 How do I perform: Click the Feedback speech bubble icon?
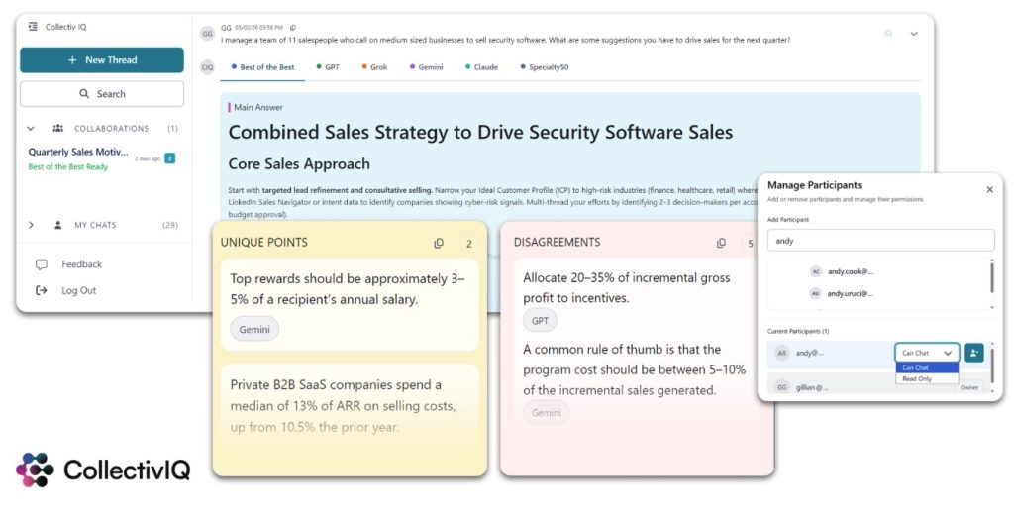[x=42, y=264]
